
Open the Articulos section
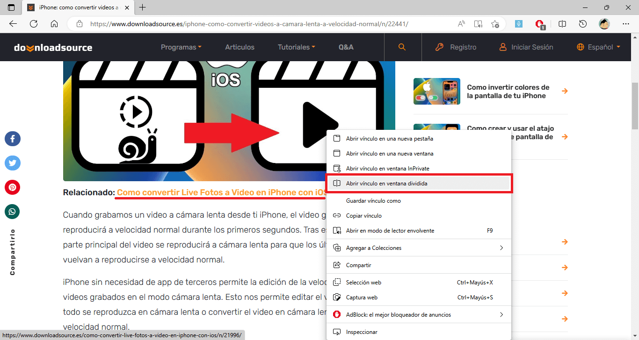(240, 47)
